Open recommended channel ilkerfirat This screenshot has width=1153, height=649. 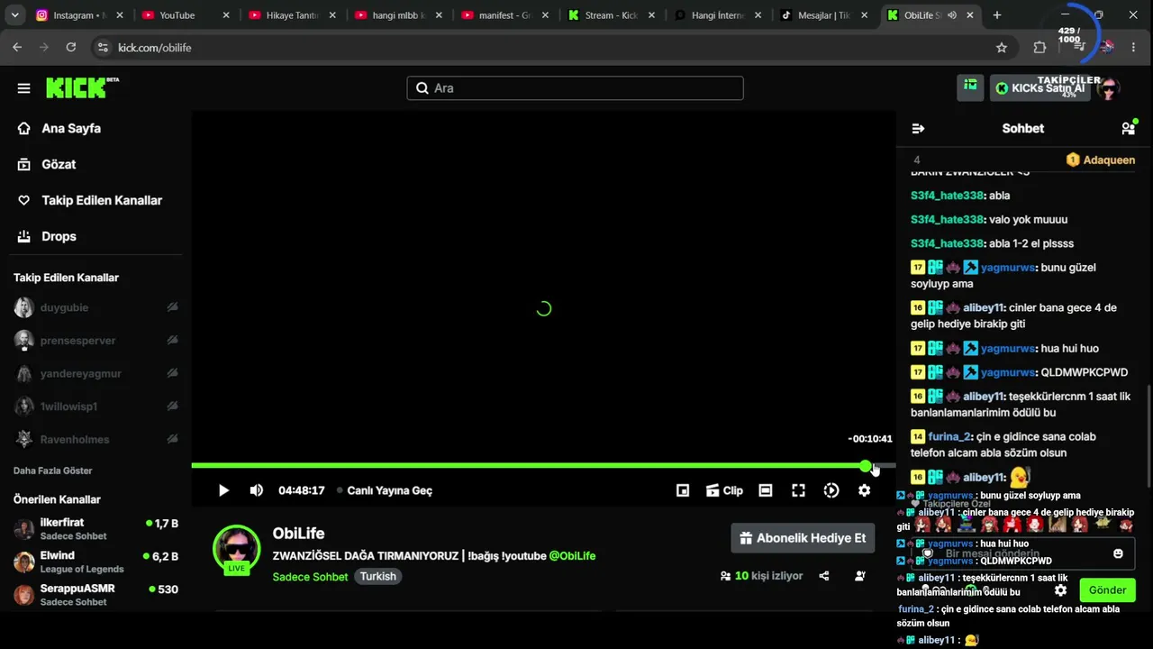click(x=96, y=529)
